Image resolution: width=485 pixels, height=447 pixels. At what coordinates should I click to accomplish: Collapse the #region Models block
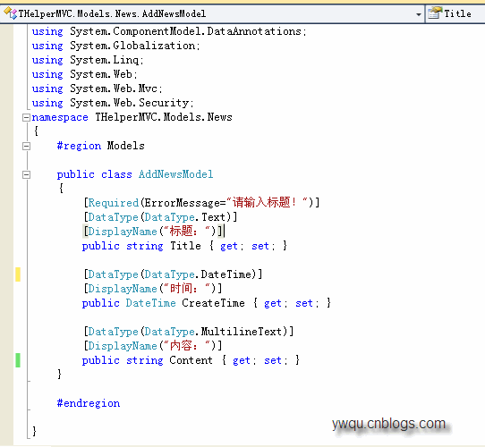click(x=26, y=146)
